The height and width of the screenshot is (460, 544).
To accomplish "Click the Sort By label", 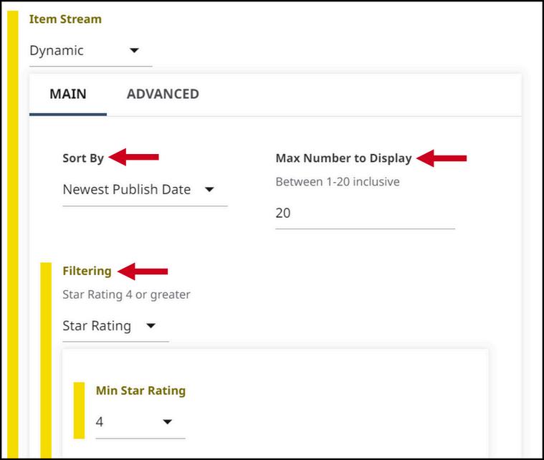I will tap(83, 158).
